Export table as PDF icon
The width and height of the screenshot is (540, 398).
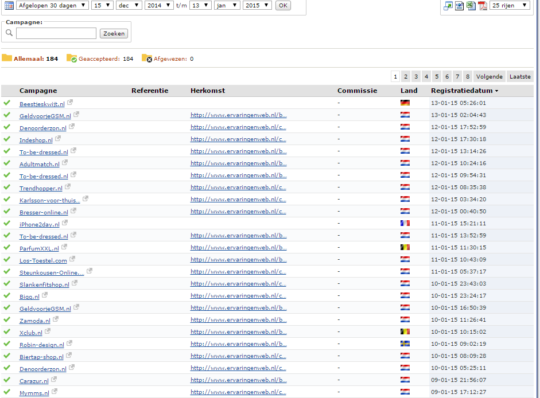tap(483, 6)
